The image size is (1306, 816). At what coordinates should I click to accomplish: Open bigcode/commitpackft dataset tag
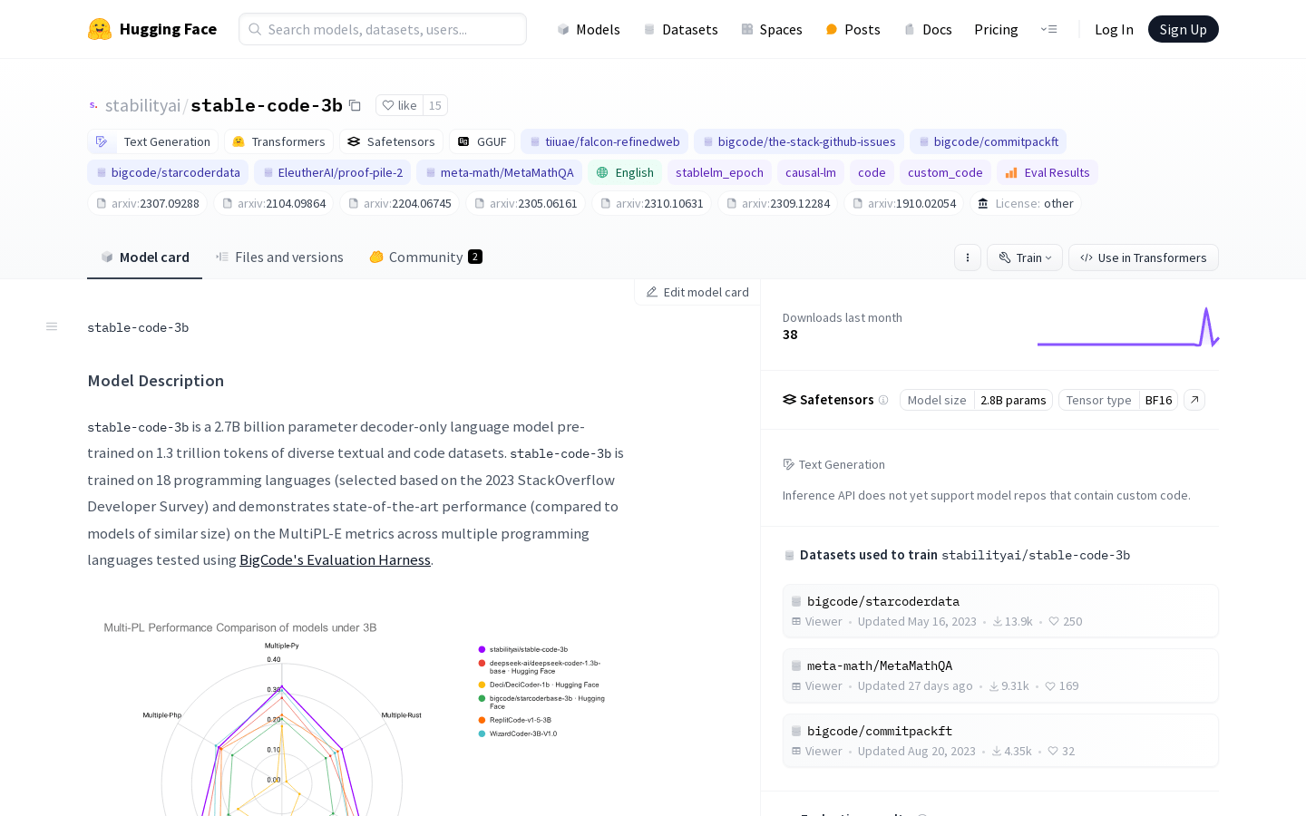(988, 141)
